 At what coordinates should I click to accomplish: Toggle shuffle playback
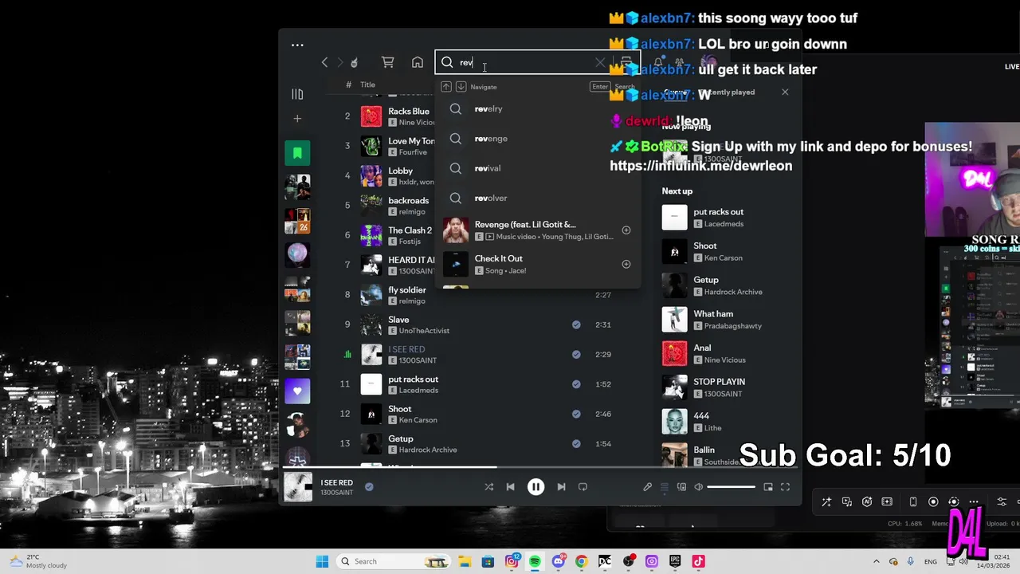488,487
